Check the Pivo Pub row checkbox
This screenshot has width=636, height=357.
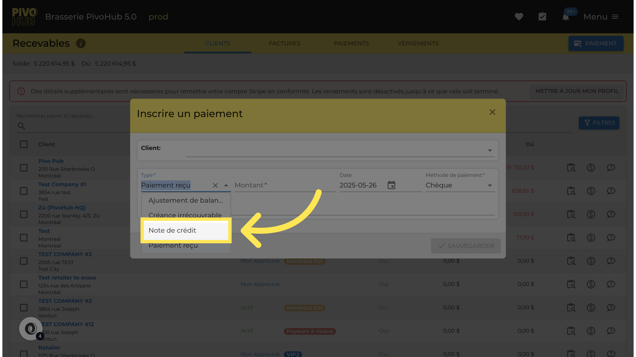click(24, 168)
